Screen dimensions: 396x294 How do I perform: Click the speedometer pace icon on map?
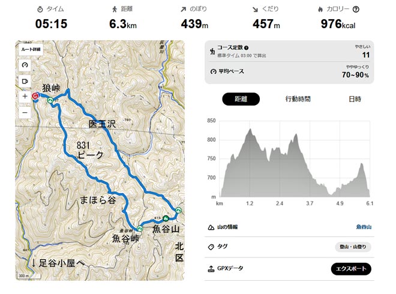tap(25, 65)
